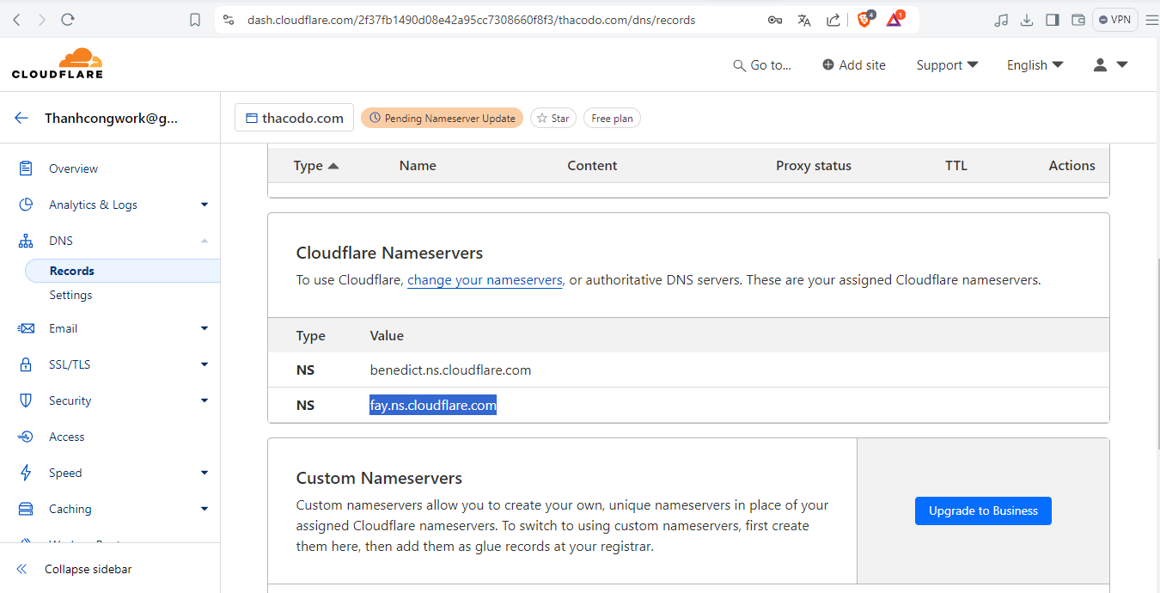This screenshot has height=593, width=1160.
Task: Expand the Speed section arrow
Action: (x=205, y=473)
